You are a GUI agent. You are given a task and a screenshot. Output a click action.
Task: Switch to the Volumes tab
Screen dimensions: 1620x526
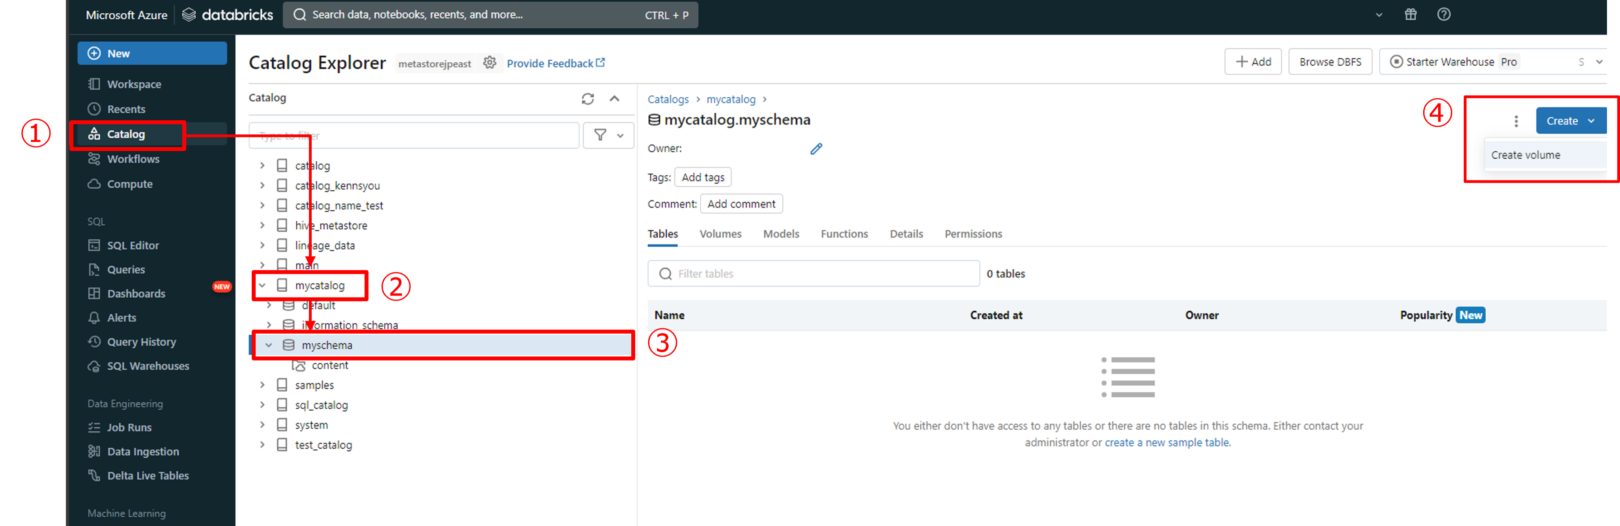point(720,234)
